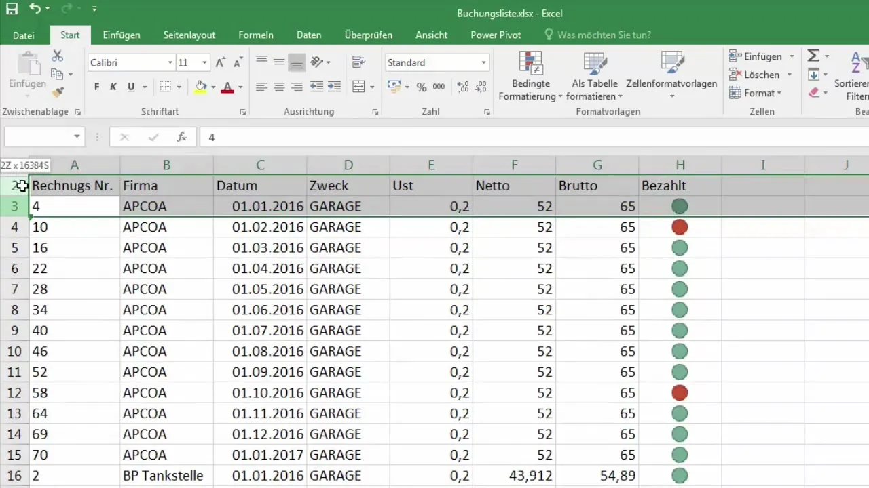Switch to the Daten tab
This screenshot has width=869, height=488.
(x=309, y=35)
